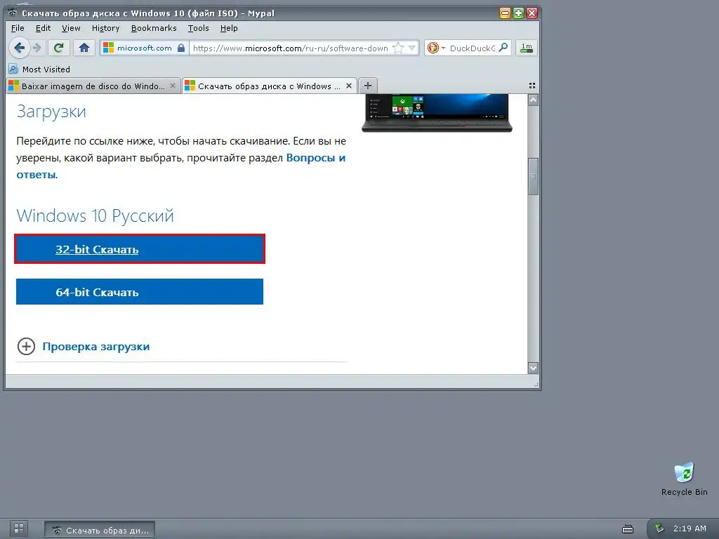The height and width of the screenshot is (539, 719).
Task: Expand the Проверка загрузки section
Action: [95, 347]
